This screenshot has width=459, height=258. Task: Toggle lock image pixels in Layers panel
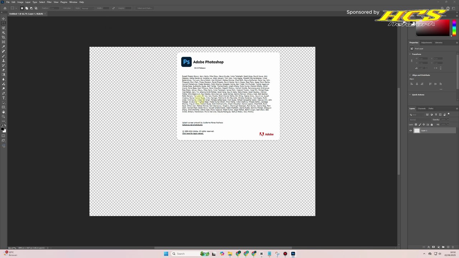(x=420, y=125)
